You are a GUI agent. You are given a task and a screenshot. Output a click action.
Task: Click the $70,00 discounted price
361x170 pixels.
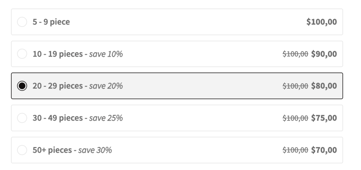[x=324, y=150]
